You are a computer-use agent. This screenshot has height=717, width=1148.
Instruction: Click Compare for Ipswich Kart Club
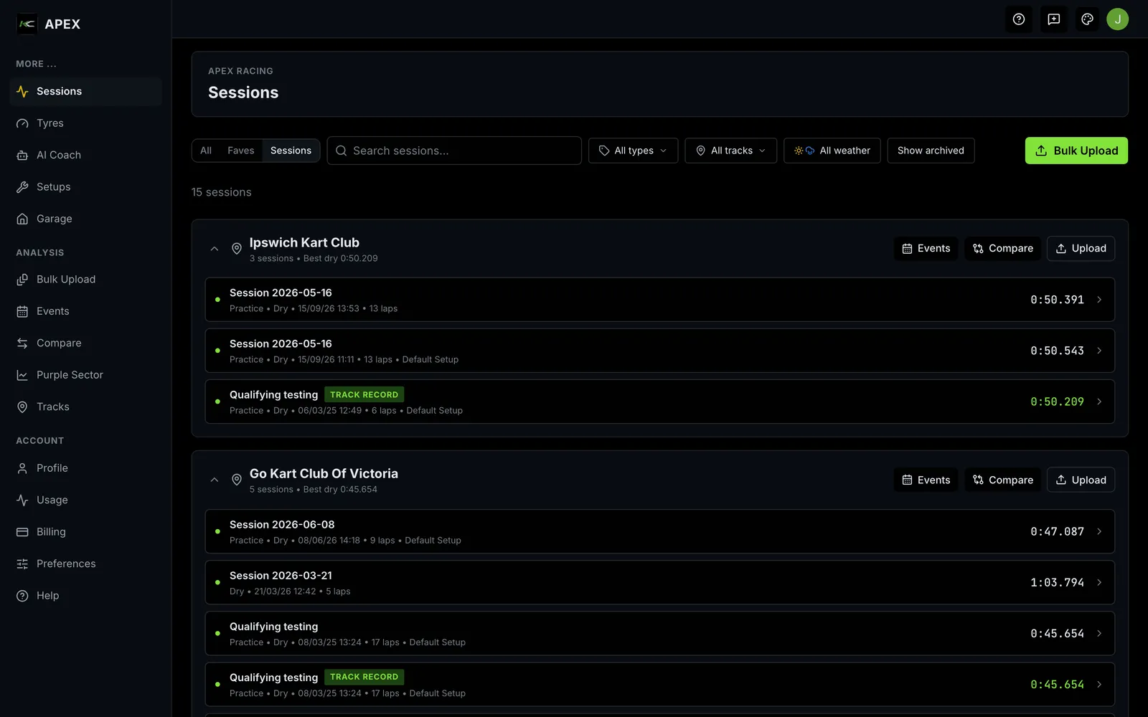click(1002, 249)
